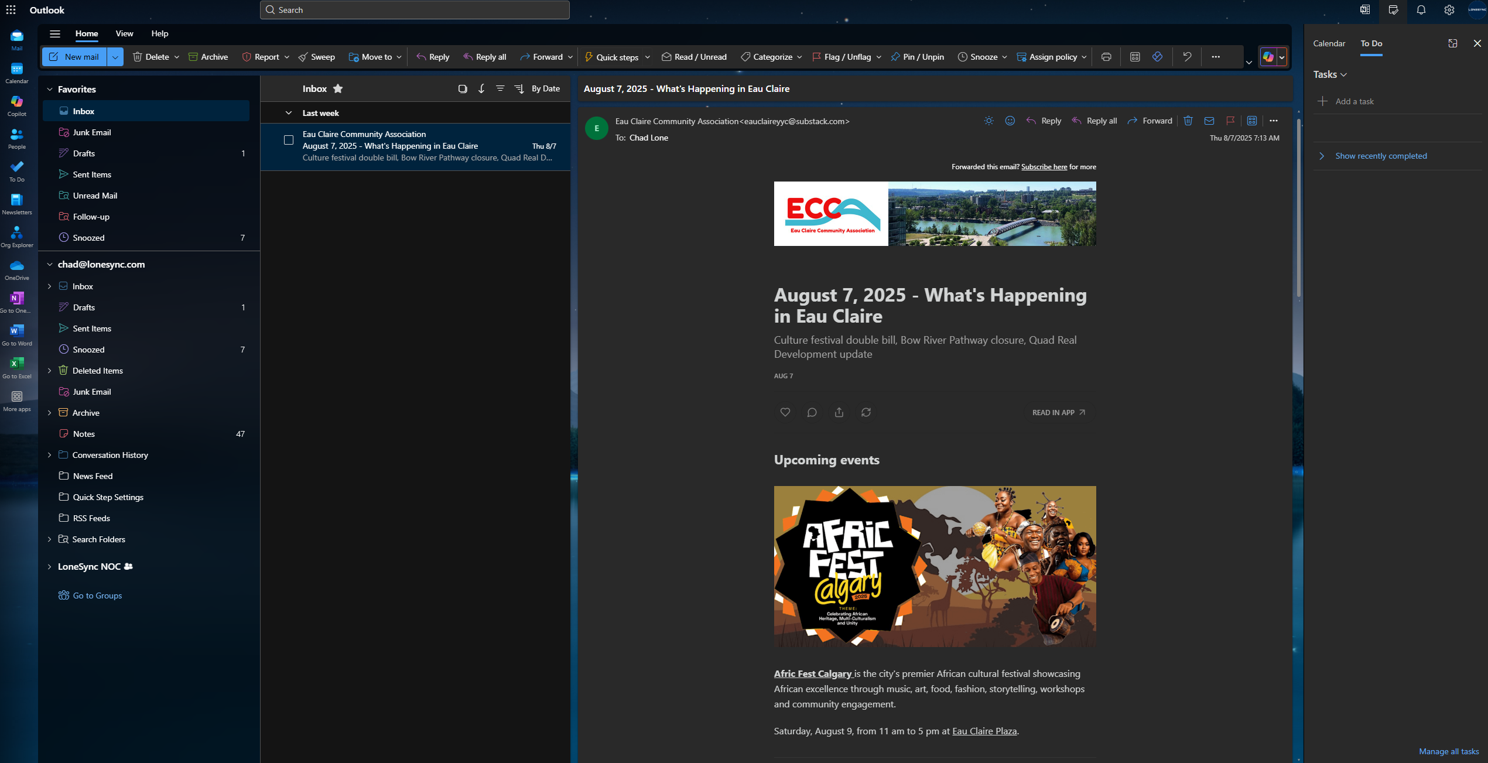Open Snooze dropdown
The width and height of the screenshot is (1488, 763).
[x=1004, y=57]
